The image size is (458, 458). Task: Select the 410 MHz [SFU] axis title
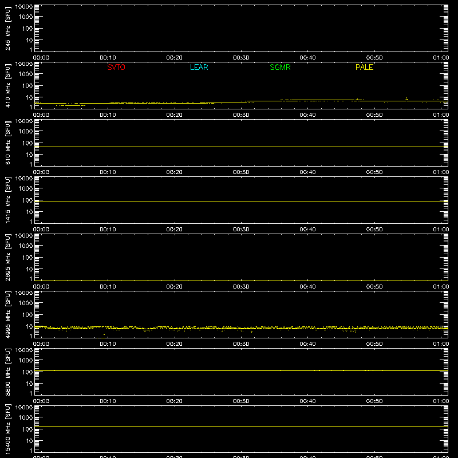click(x=7, y=85)
